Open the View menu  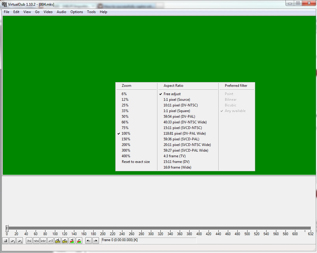click(27, 12)
